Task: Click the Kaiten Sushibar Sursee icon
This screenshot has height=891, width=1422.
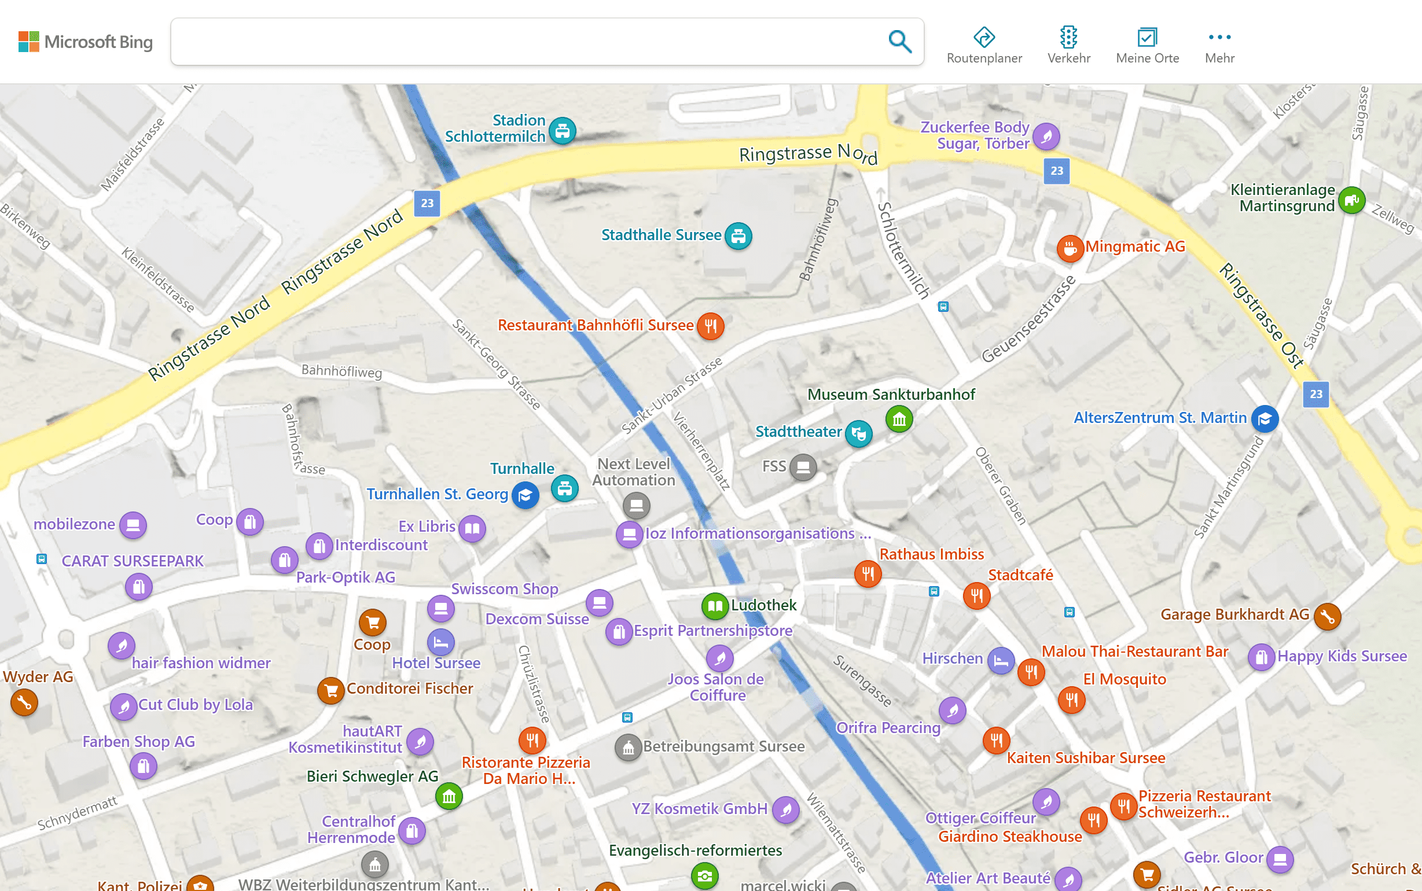Action: pyautogui.click(x=996, y=741)
